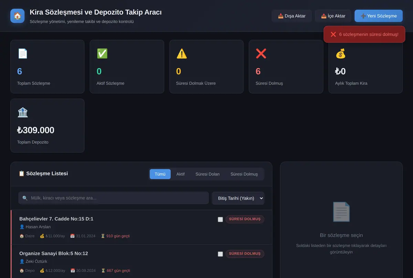413x278 pixels.
Task: Click the 6 sözleşmenin süresi dolmuş! notification text
Action: [369, 34]
